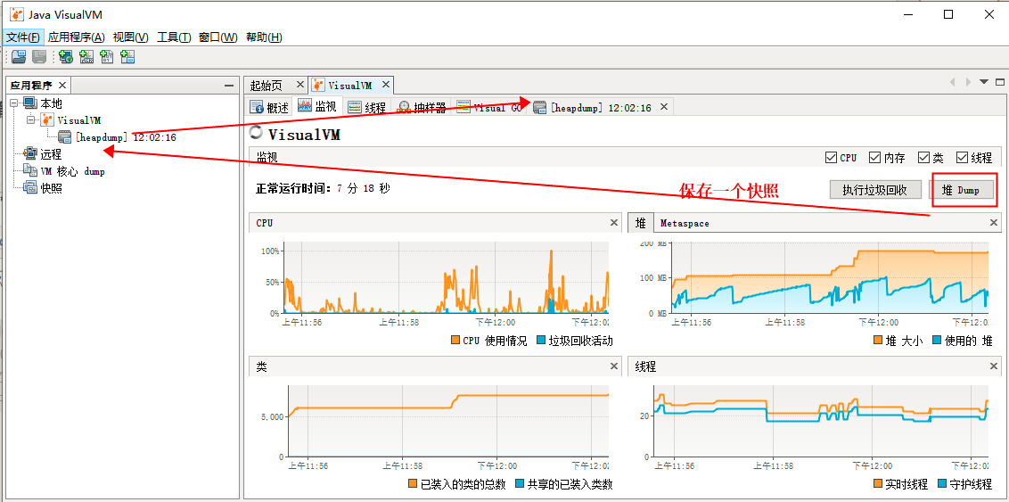Click the Load snapshot toolbar icon

click(19, 57)
